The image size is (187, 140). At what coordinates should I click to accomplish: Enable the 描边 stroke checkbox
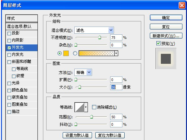(9, 112)
